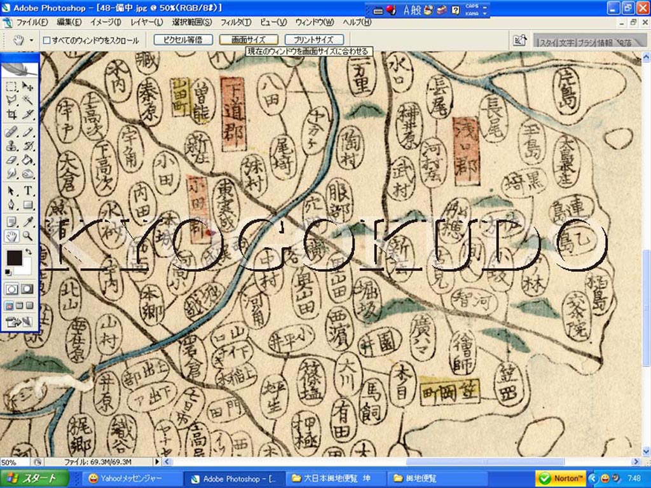Open the ビュー menu

click(273, 22)
